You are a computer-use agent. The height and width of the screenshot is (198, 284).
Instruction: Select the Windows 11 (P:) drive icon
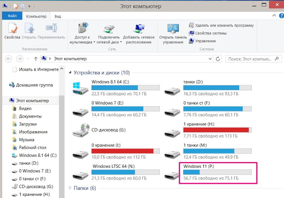click(x=172, y=175)
